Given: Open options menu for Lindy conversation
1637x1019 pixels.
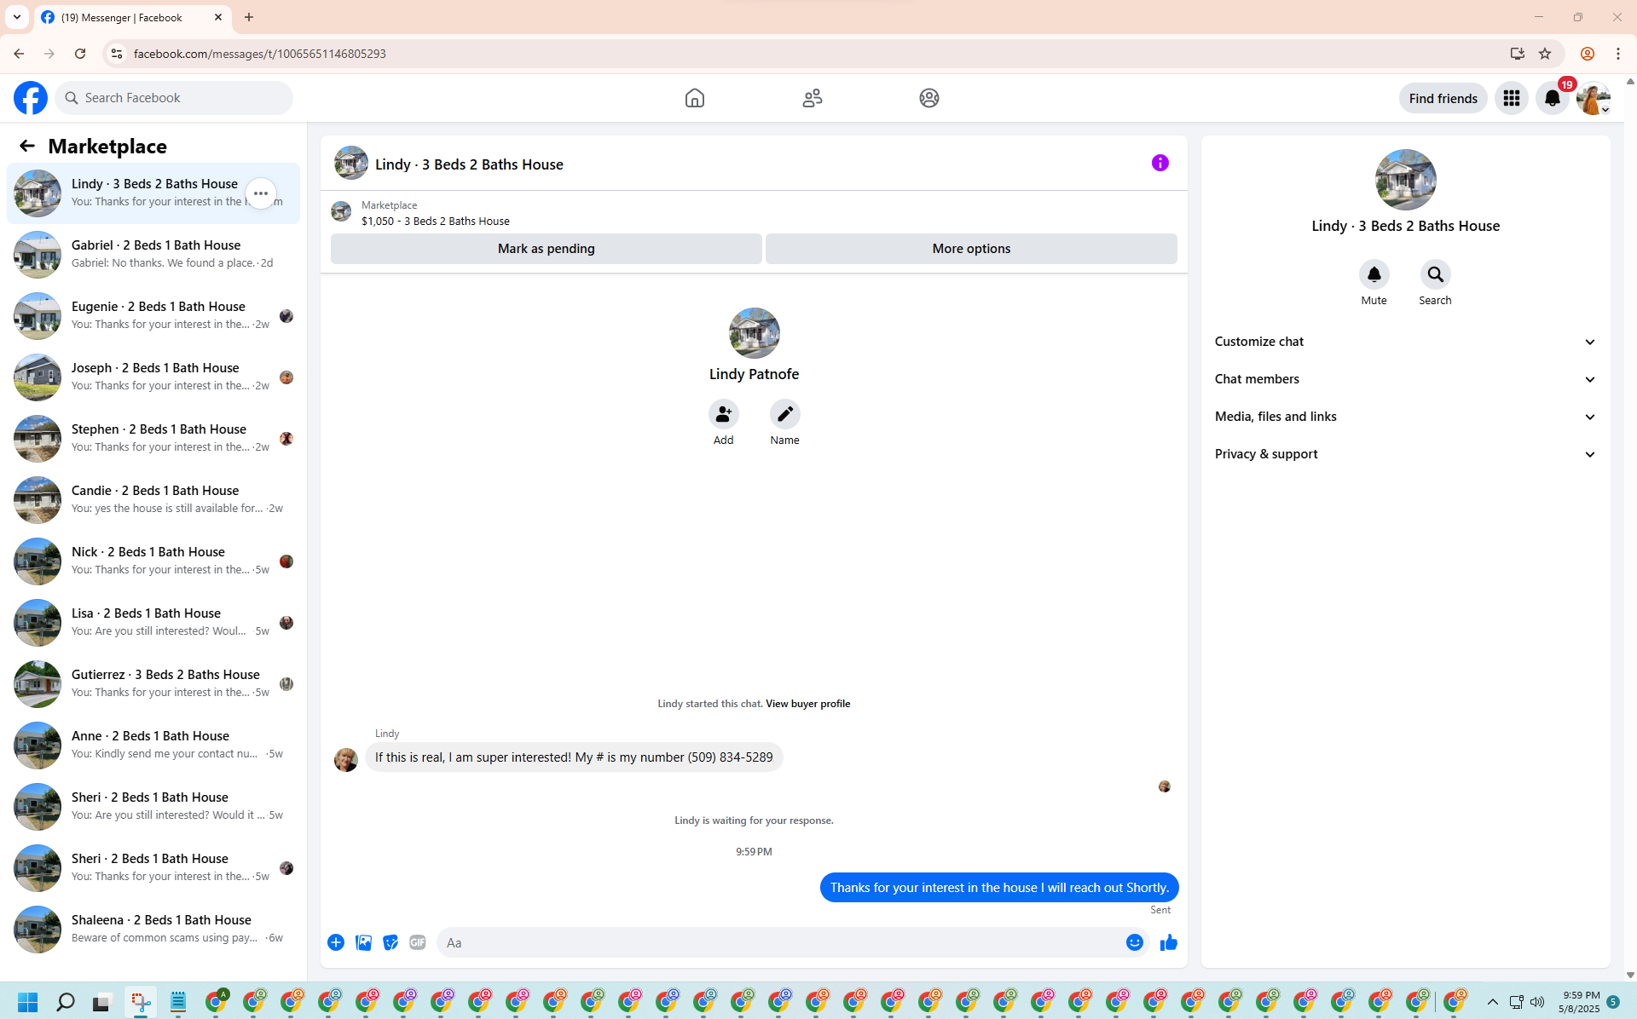Looking at the screenshot, I should (x=261, y=193).
